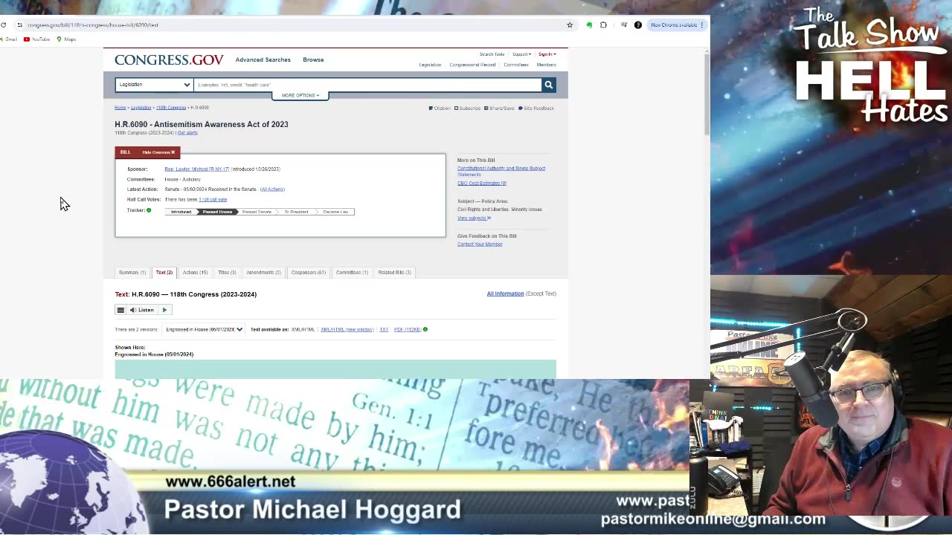Open CBO Cost Estimates link

(482, 184)
